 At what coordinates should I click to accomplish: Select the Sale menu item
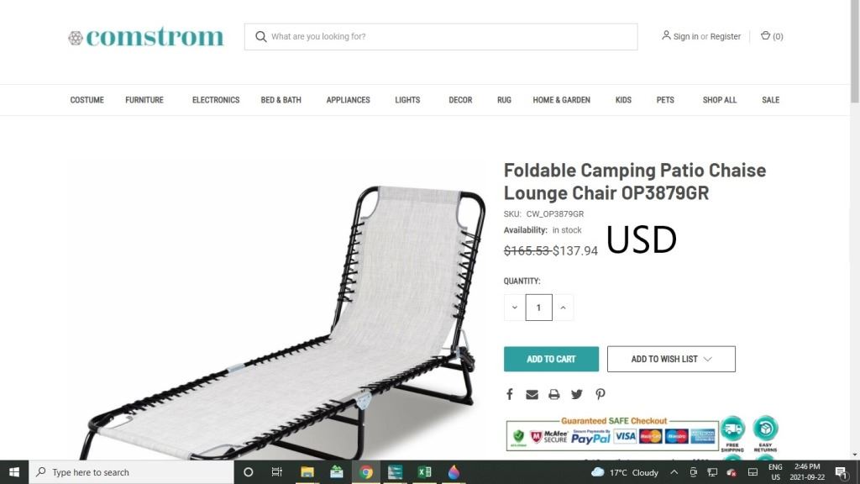click(770, 100)
